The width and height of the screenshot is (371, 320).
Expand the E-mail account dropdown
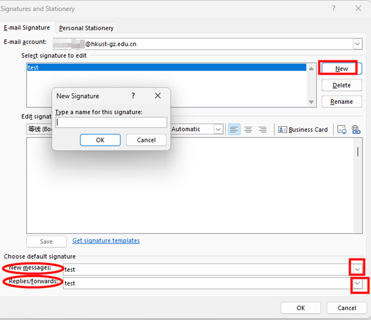click(357, 44)
